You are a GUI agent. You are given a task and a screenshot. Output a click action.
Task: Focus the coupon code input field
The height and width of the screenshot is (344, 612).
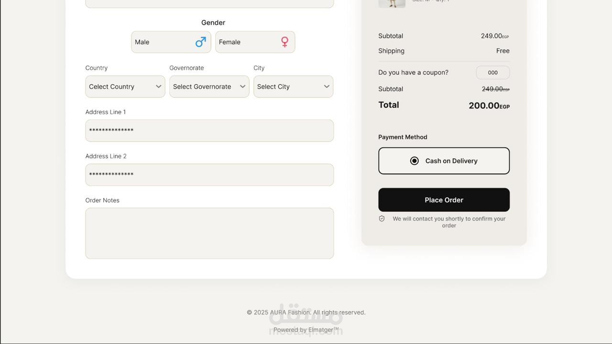click(x=492, y=73)
